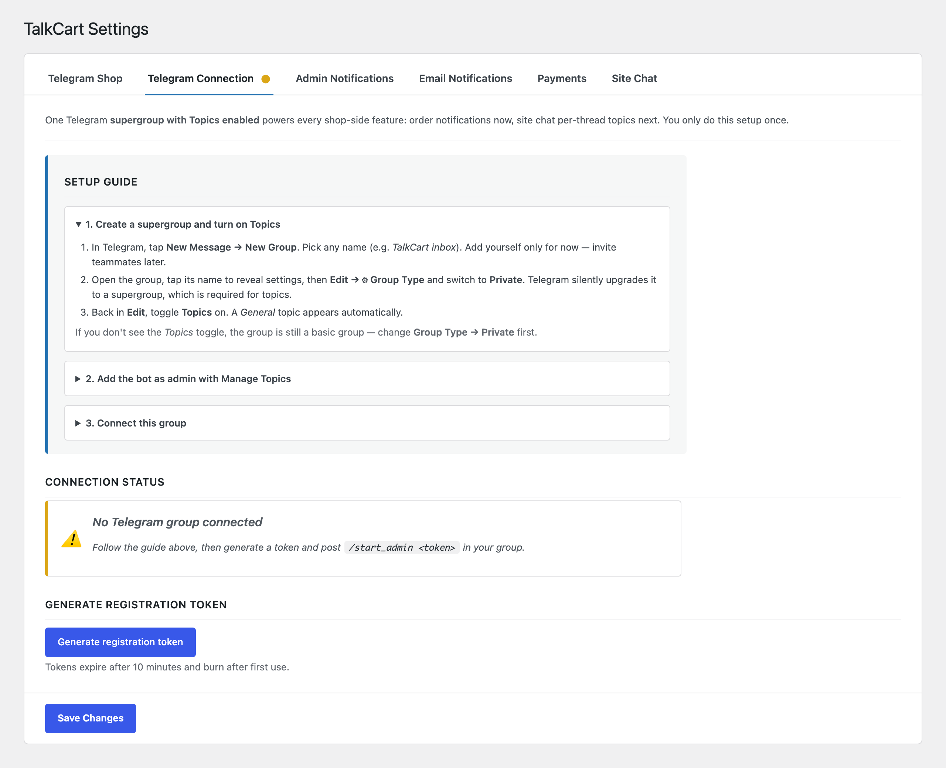This screenshot has width=946, height=768.
Task: Go to the Email Notifications tab
Action: (x=465, y=78)
